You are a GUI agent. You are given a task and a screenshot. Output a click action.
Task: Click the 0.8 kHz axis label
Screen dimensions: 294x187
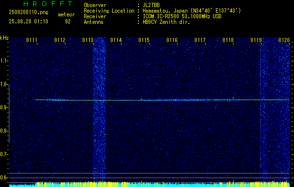[x=4, y=131]
